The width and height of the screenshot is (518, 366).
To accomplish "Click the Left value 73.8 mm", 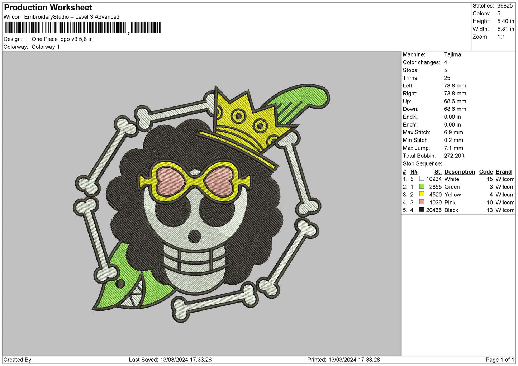I will [455, 86].
